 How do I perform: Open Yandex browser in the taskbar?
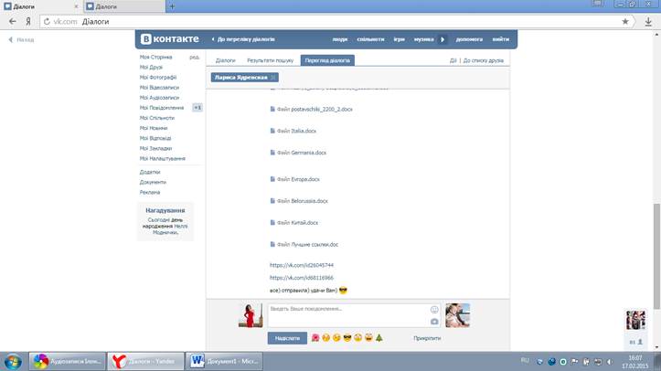tap(145, 361)
